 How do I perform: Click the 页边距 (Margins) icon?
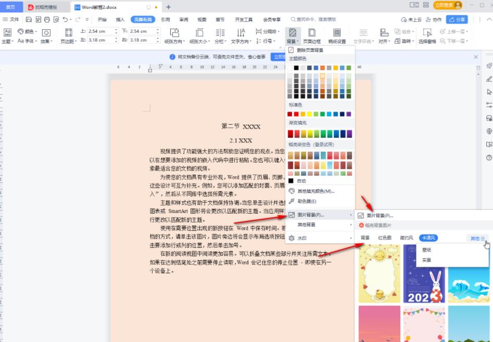tap(67, 35)
